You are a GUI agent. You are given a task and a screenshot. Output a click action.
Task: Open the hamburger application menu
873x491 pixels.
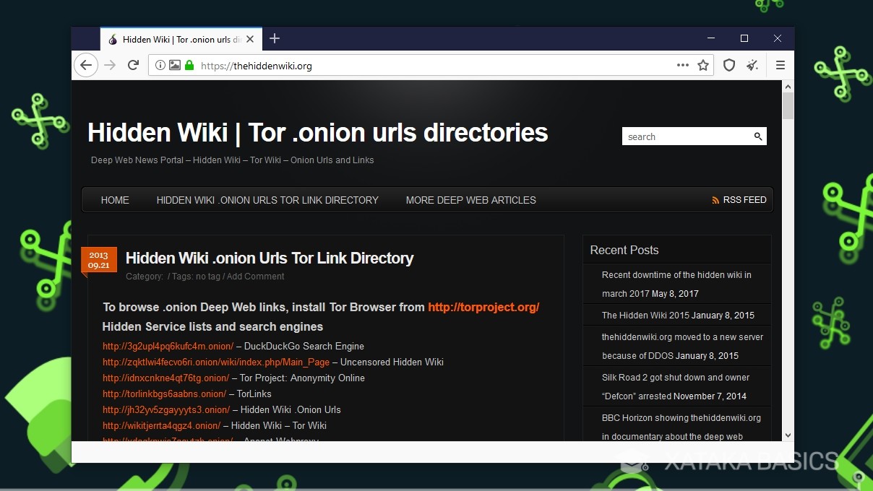click(x=780, y=66)
